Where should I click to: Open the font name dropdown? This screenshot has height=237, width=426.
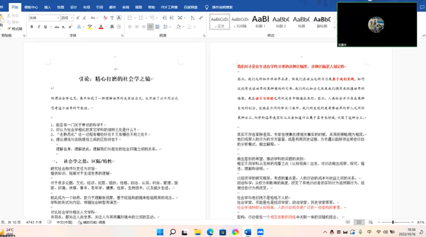pyautogui.click(x=58, y=18)
